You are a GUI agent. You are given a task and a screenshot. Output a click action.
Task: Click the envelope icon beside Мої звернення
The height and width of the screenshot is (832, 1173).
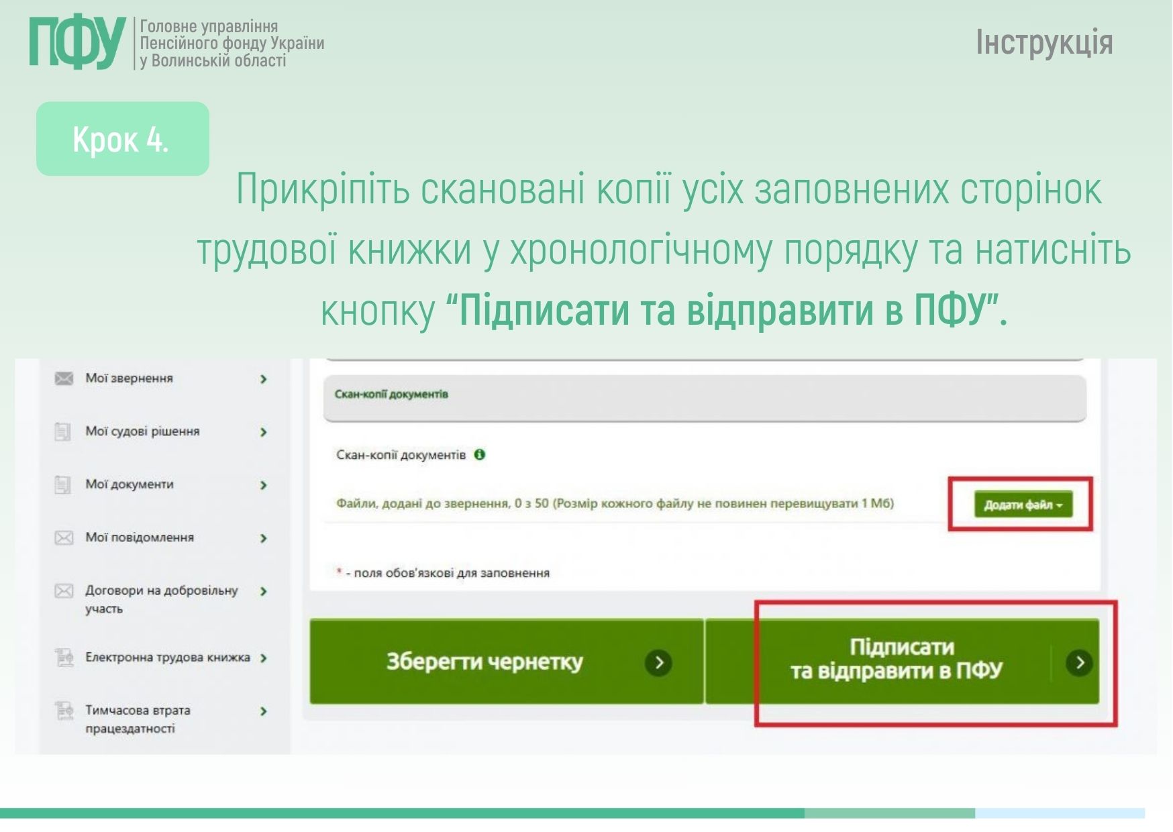point(64,379)
